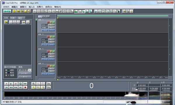Open track 1 output 1 selector
The height and width of the screenshot is (105, 175).
click(52, 25)
